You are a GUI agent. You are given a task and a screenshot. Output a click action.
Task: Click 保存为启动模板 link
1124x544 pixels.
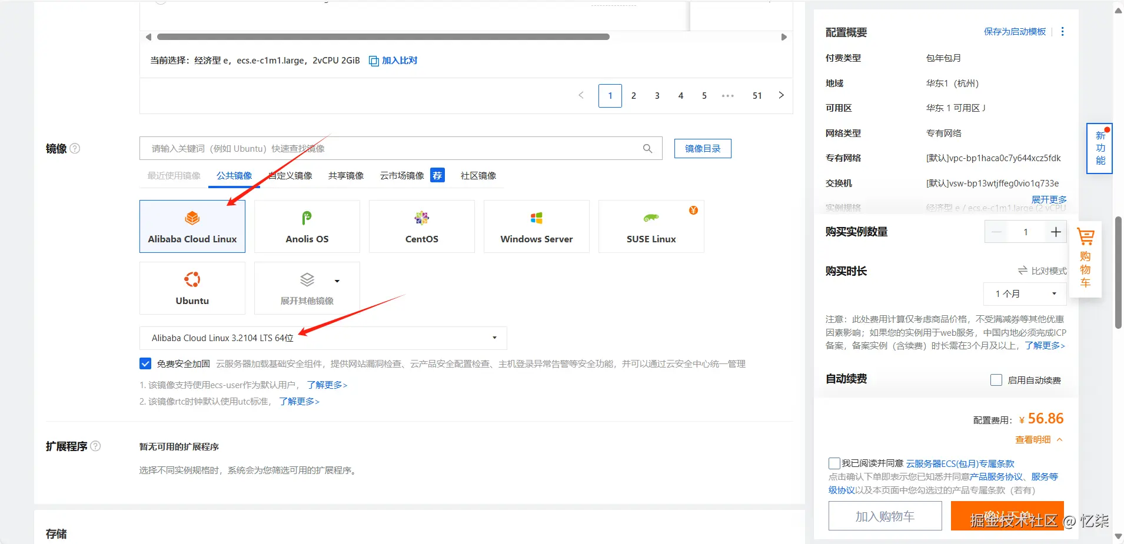(1015, 32)
